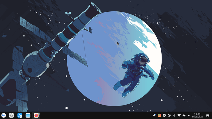Open the System Settings taskbar icon

pos(11,115)
